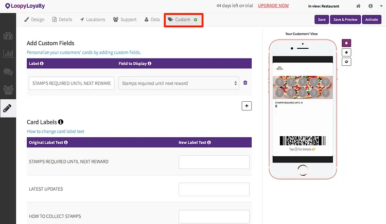Open the customers group sidebar icon

(8, 89)
